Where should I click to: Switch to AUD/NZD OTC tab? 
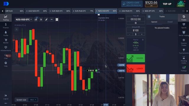[x=36, y=11]
